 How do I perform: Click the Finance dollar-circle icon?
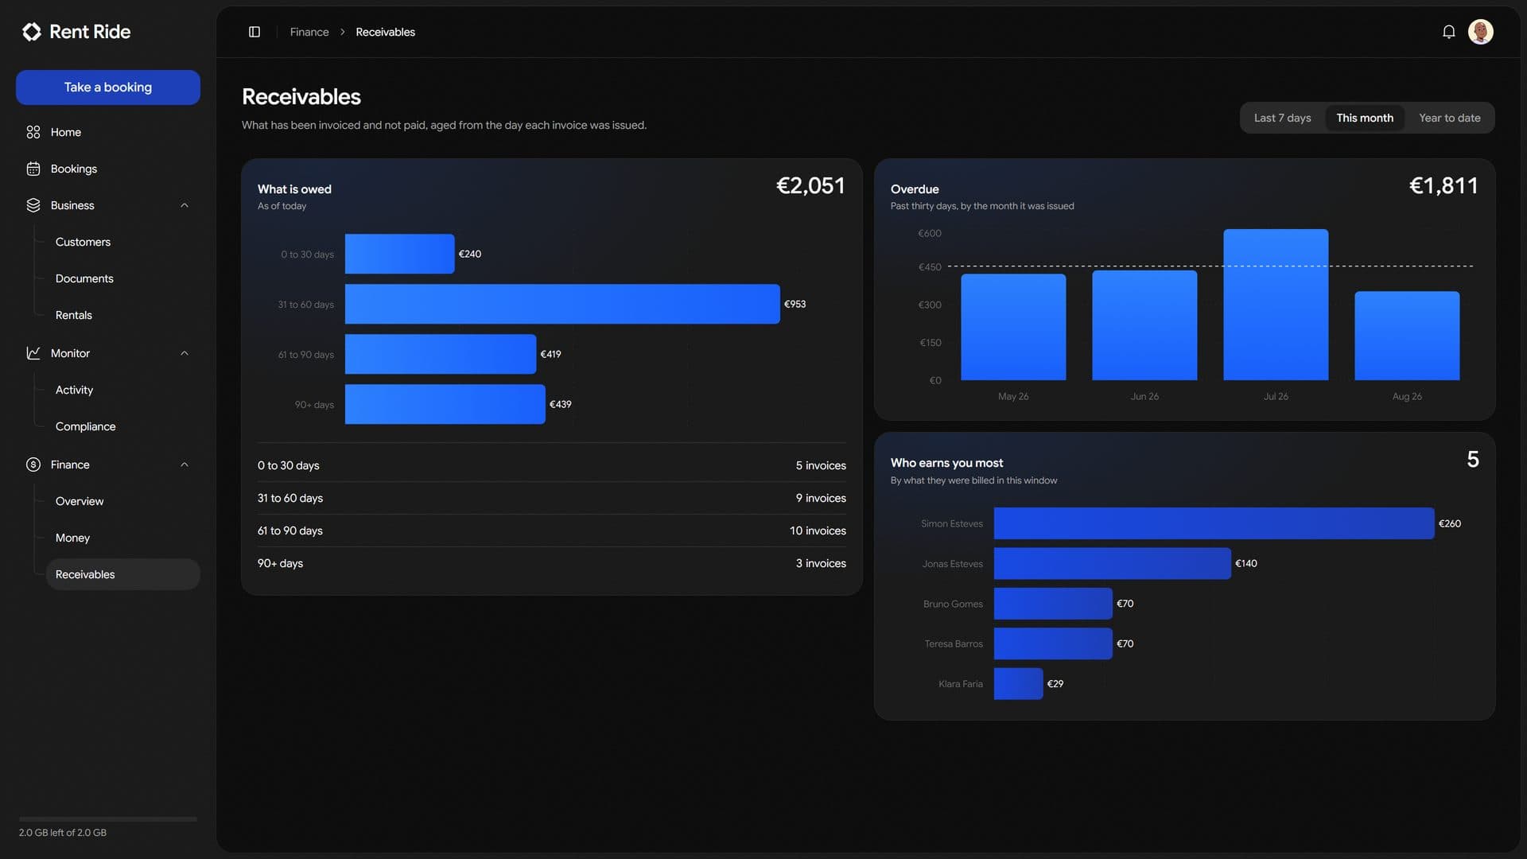tap(33, 464)
